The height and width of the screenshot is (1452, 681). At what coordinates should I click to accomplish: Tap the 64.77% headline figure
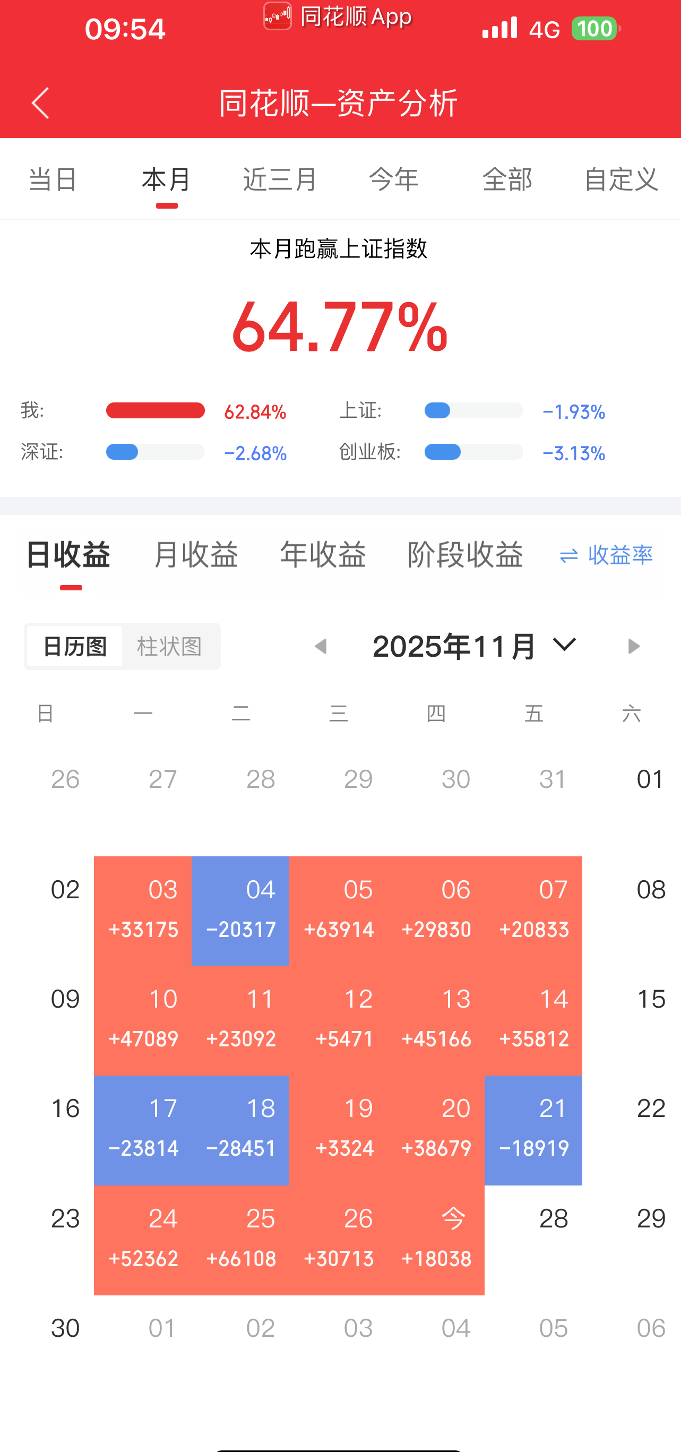click(340, 327)
